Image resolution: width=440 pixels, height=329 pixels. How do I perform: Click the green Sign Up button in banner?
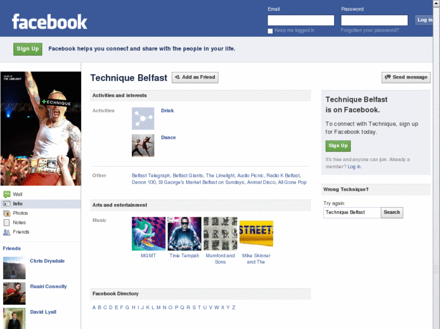tap(28, 49)
